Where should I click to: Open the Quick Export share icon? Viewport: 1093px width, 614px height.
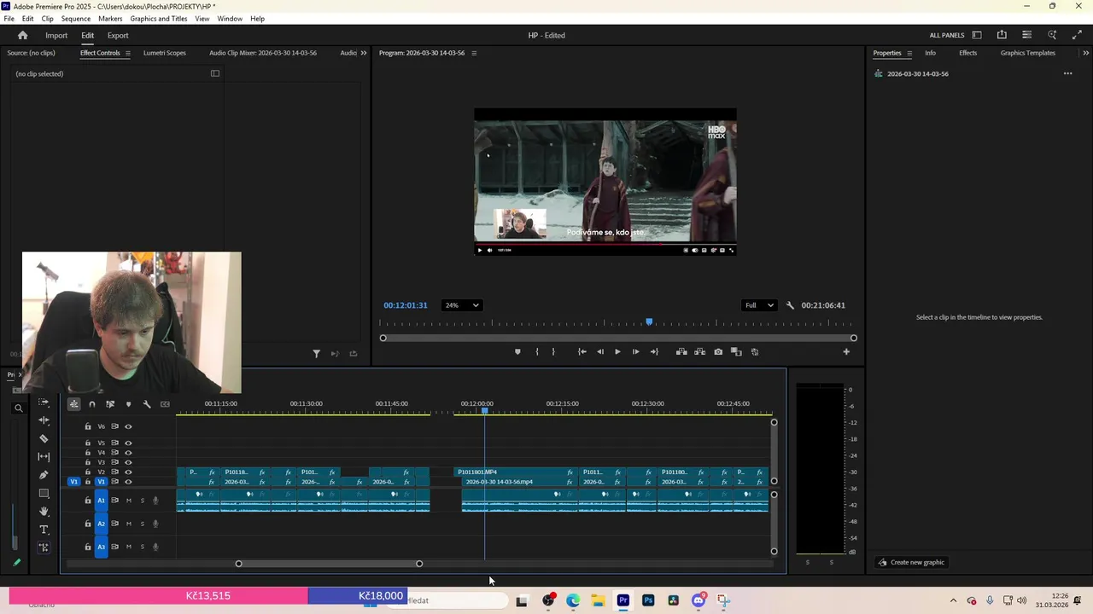[x=1002, y=35]
